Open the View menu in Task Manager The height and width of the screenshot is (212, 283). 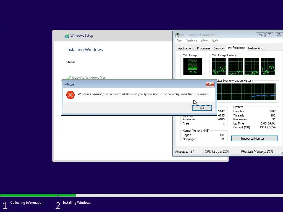pyautogui.click(x=204, y=41)
